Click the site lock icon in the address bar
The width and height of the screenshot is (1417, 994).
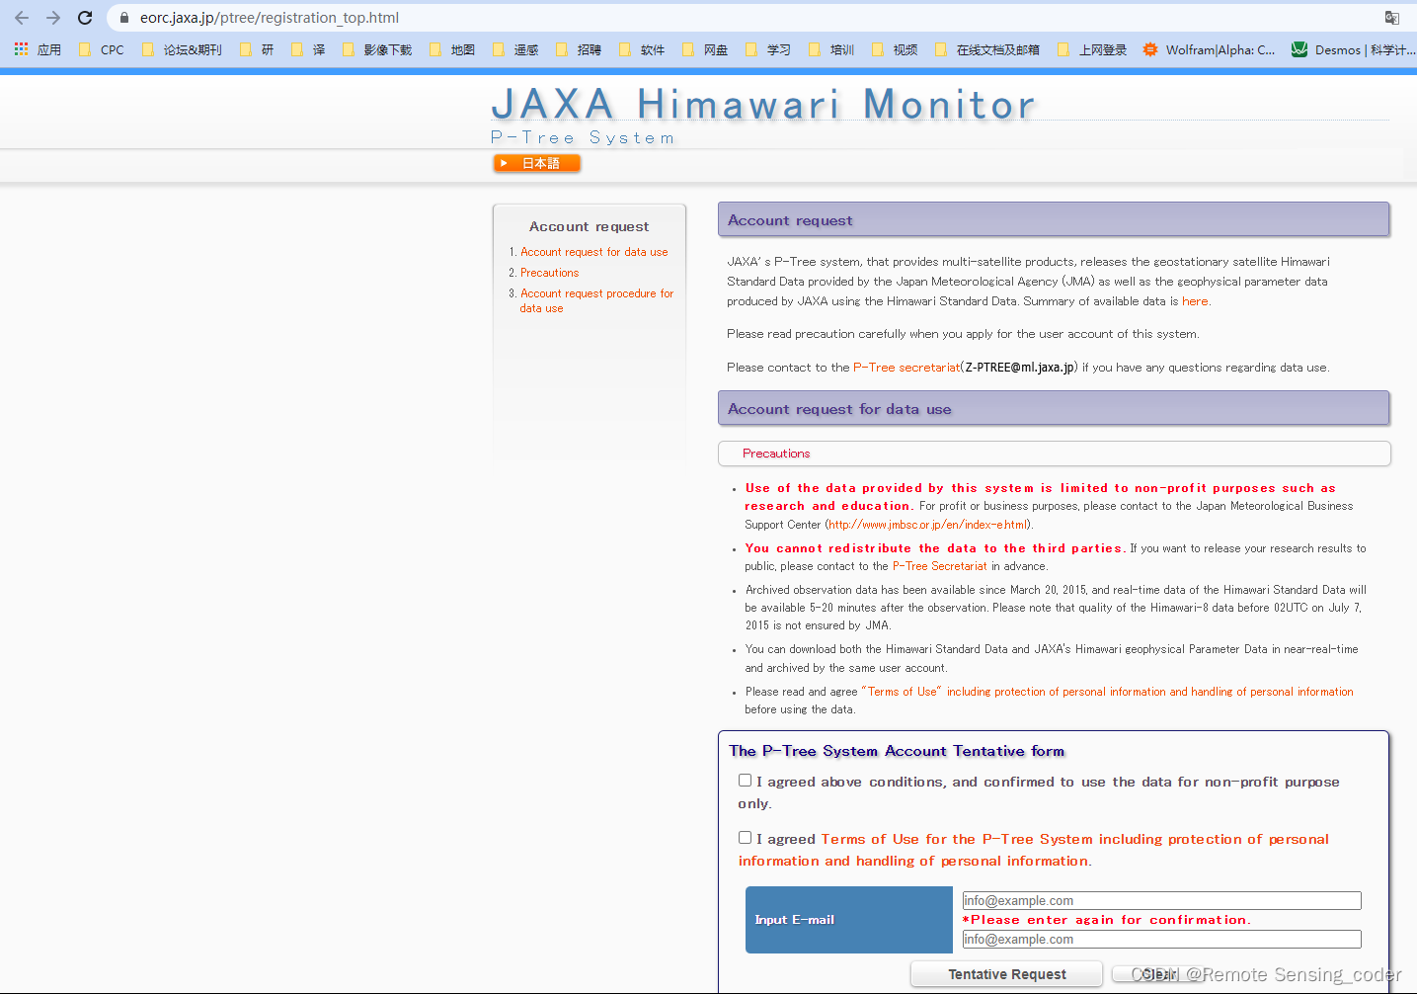(x=124, y=18)
